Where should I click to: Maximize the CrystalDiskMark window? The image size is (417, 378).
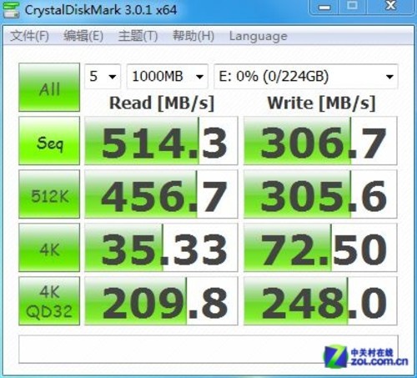point(353,7)
